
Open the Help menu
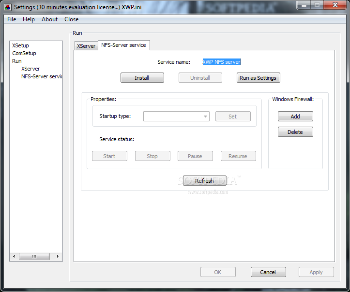29,19
